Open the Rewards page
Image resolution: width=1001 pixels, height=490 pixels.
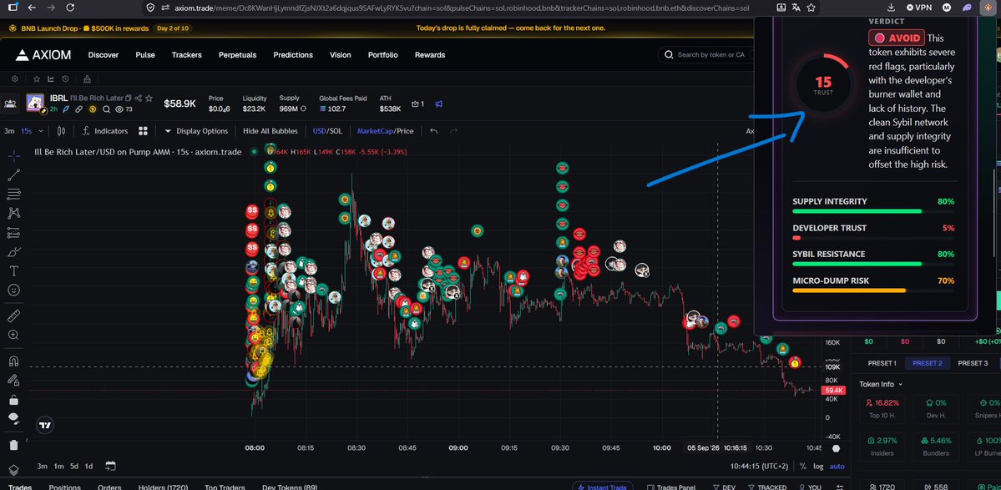coord(430,55)
